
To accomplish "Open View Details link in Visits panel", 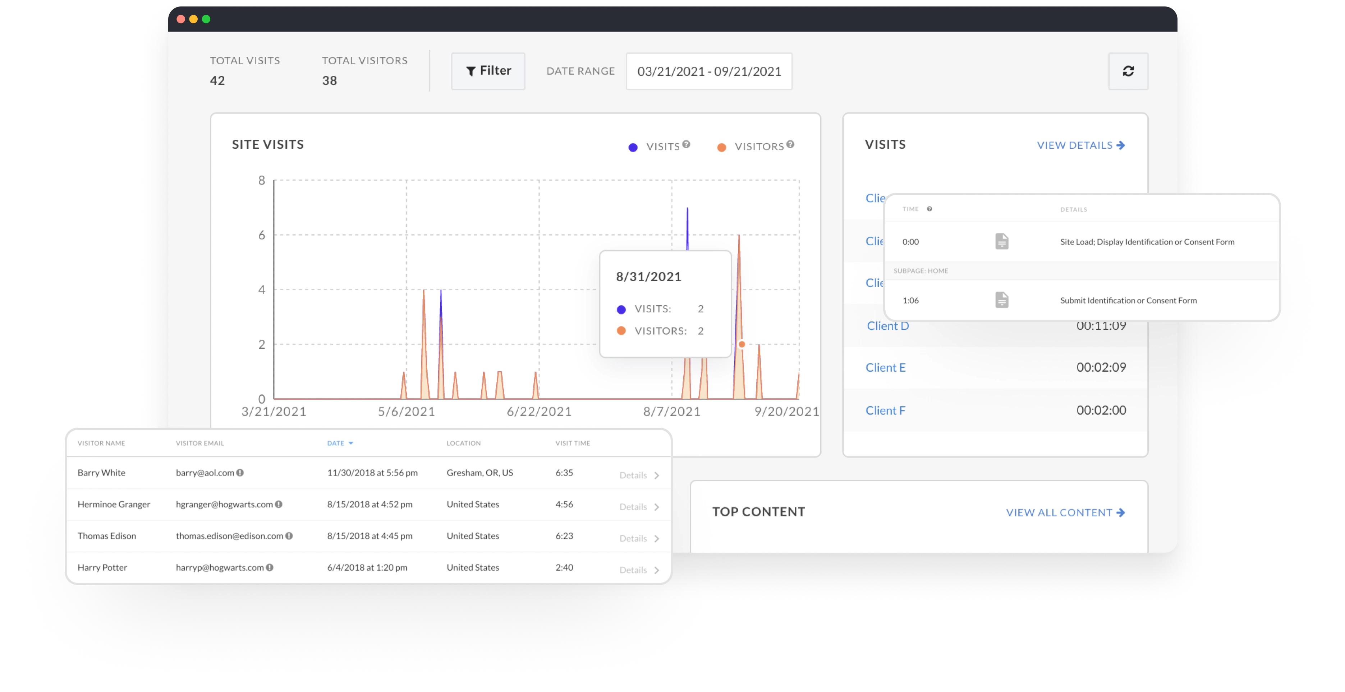I will (1081, 145).
